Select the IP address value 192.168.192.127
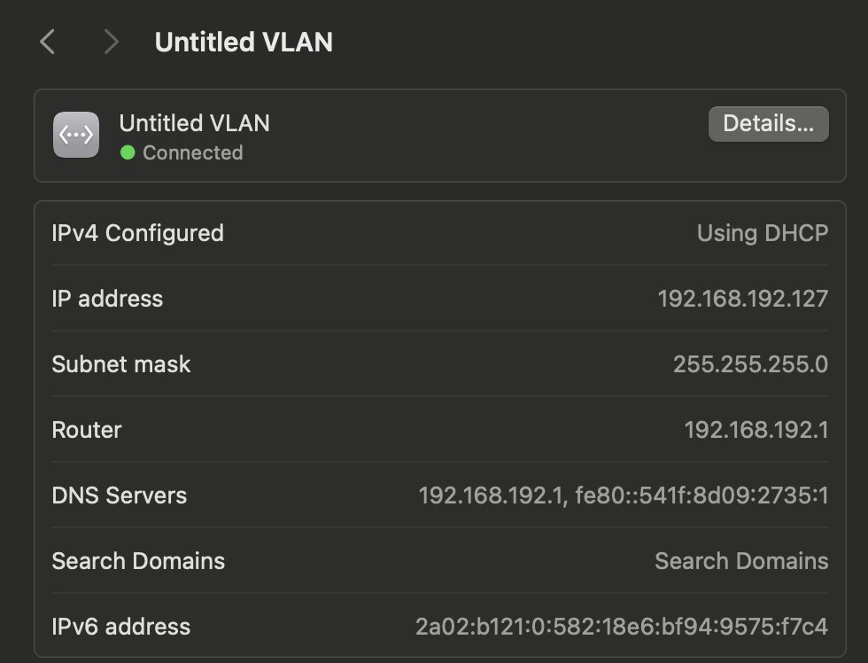 tap(742, 299)
